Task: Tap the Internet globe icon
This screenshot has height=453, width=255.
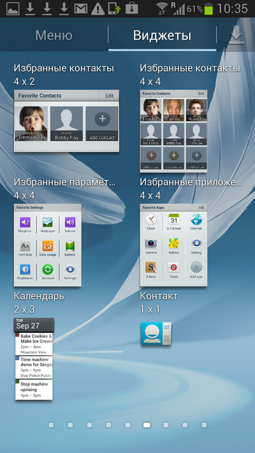Action: click(x=196, y=220)
